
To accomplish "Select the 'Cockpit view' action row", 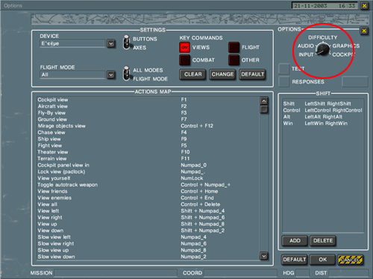I will coord(148,100).
